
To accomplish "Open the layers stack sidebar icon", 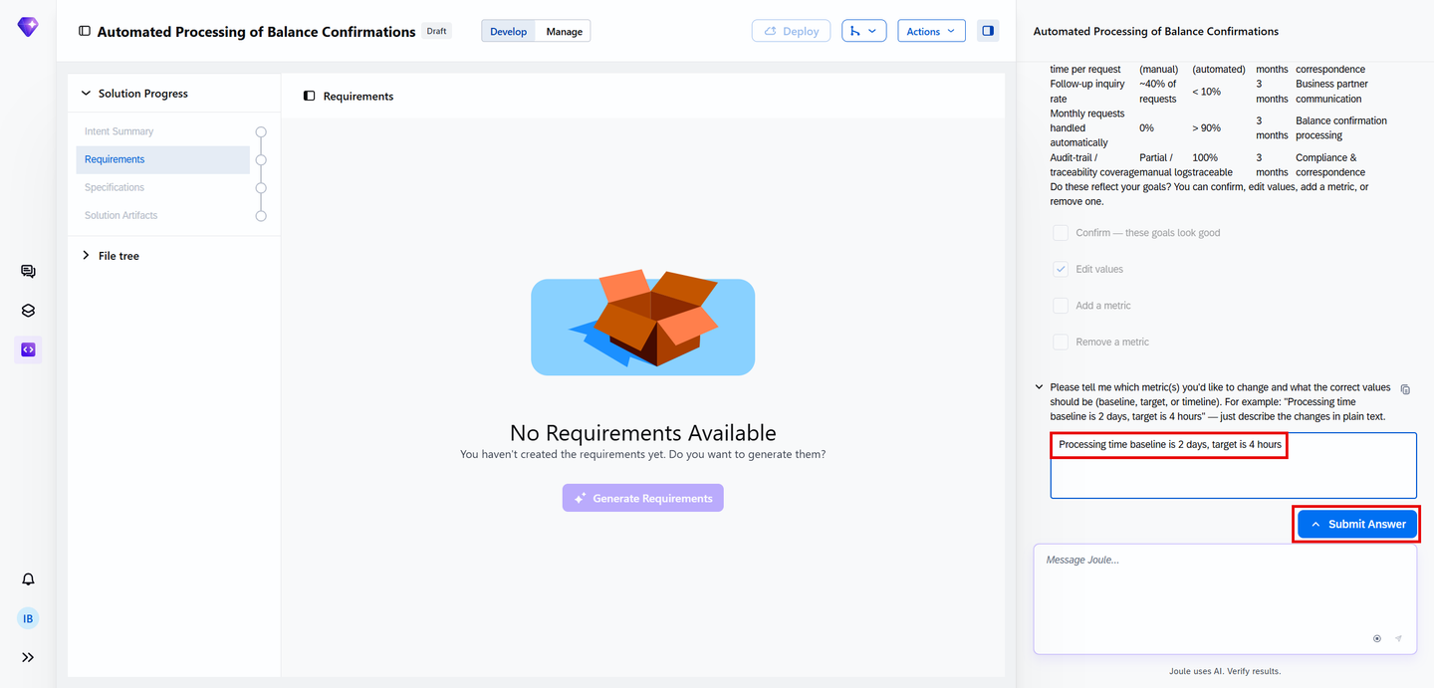I will click(x=28, y=311).
